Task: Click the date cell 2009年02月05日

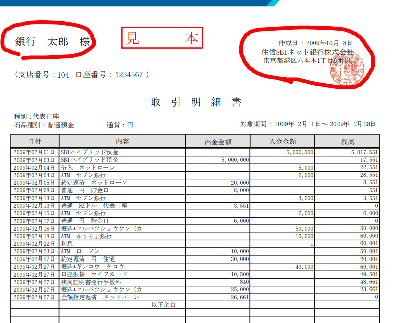Action: coord(34,183)
